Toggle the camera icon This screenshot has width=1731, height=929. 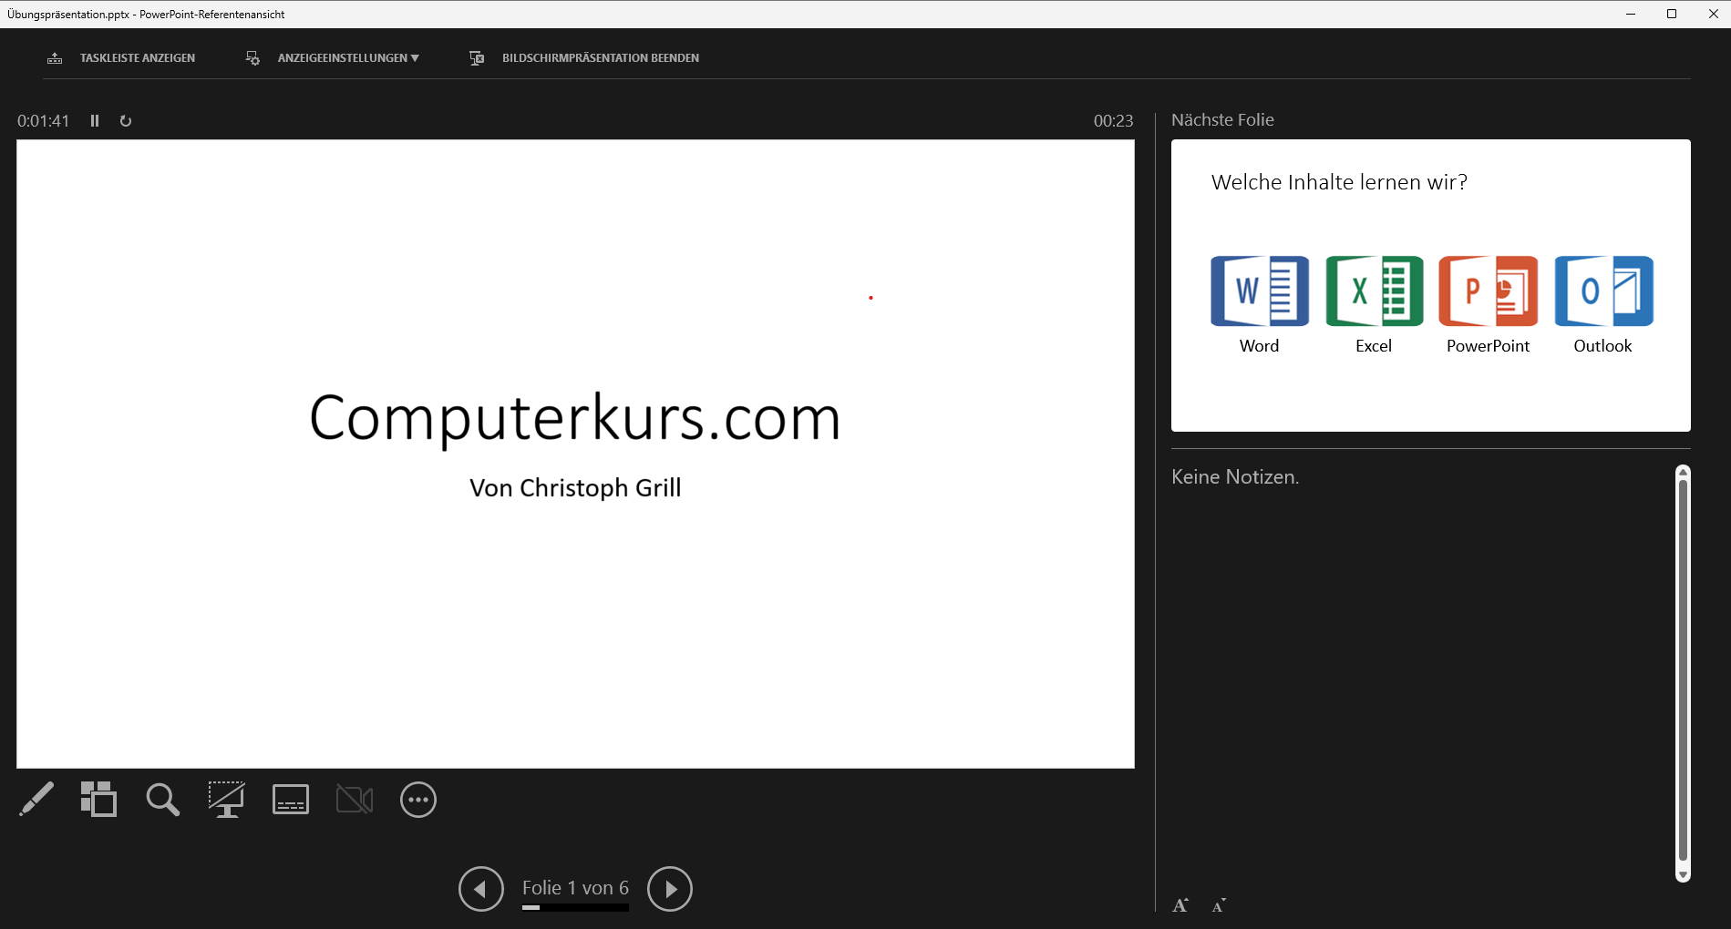click(x=355, y=800)
